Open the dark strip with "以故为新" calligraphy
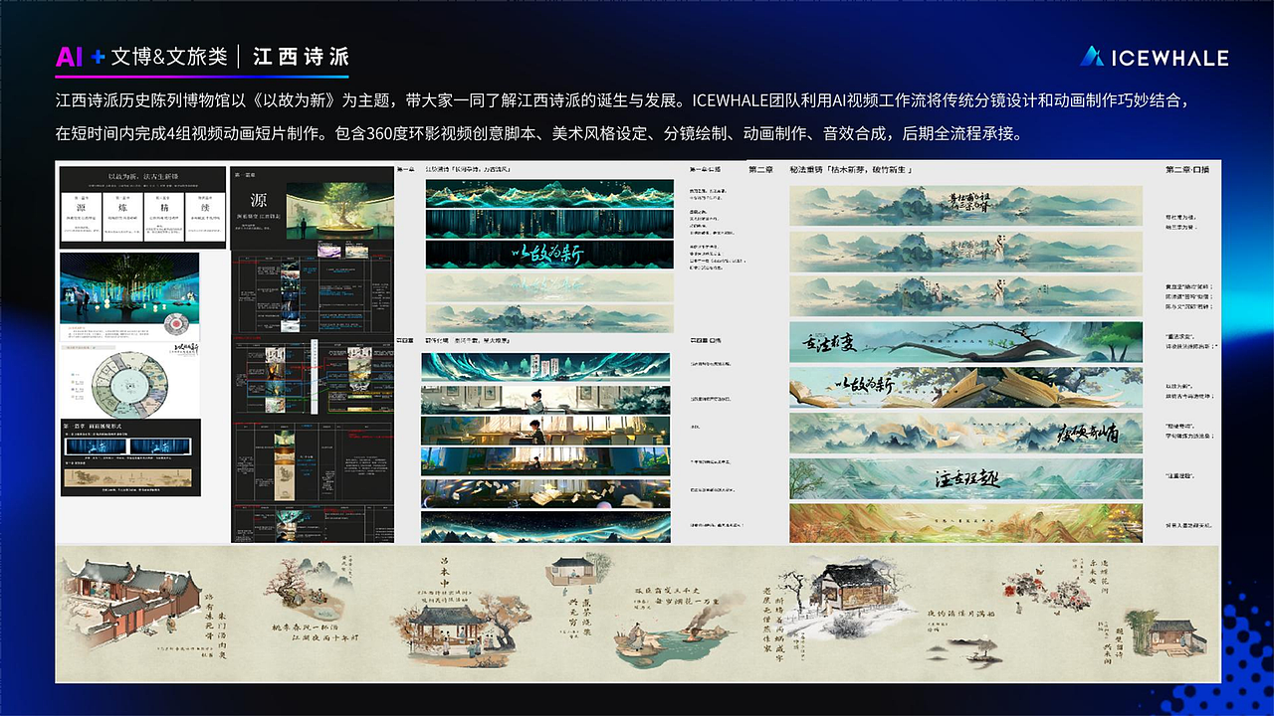Image resolution: width=1274 pixels, height=716 pixels. tap(548, 255)
